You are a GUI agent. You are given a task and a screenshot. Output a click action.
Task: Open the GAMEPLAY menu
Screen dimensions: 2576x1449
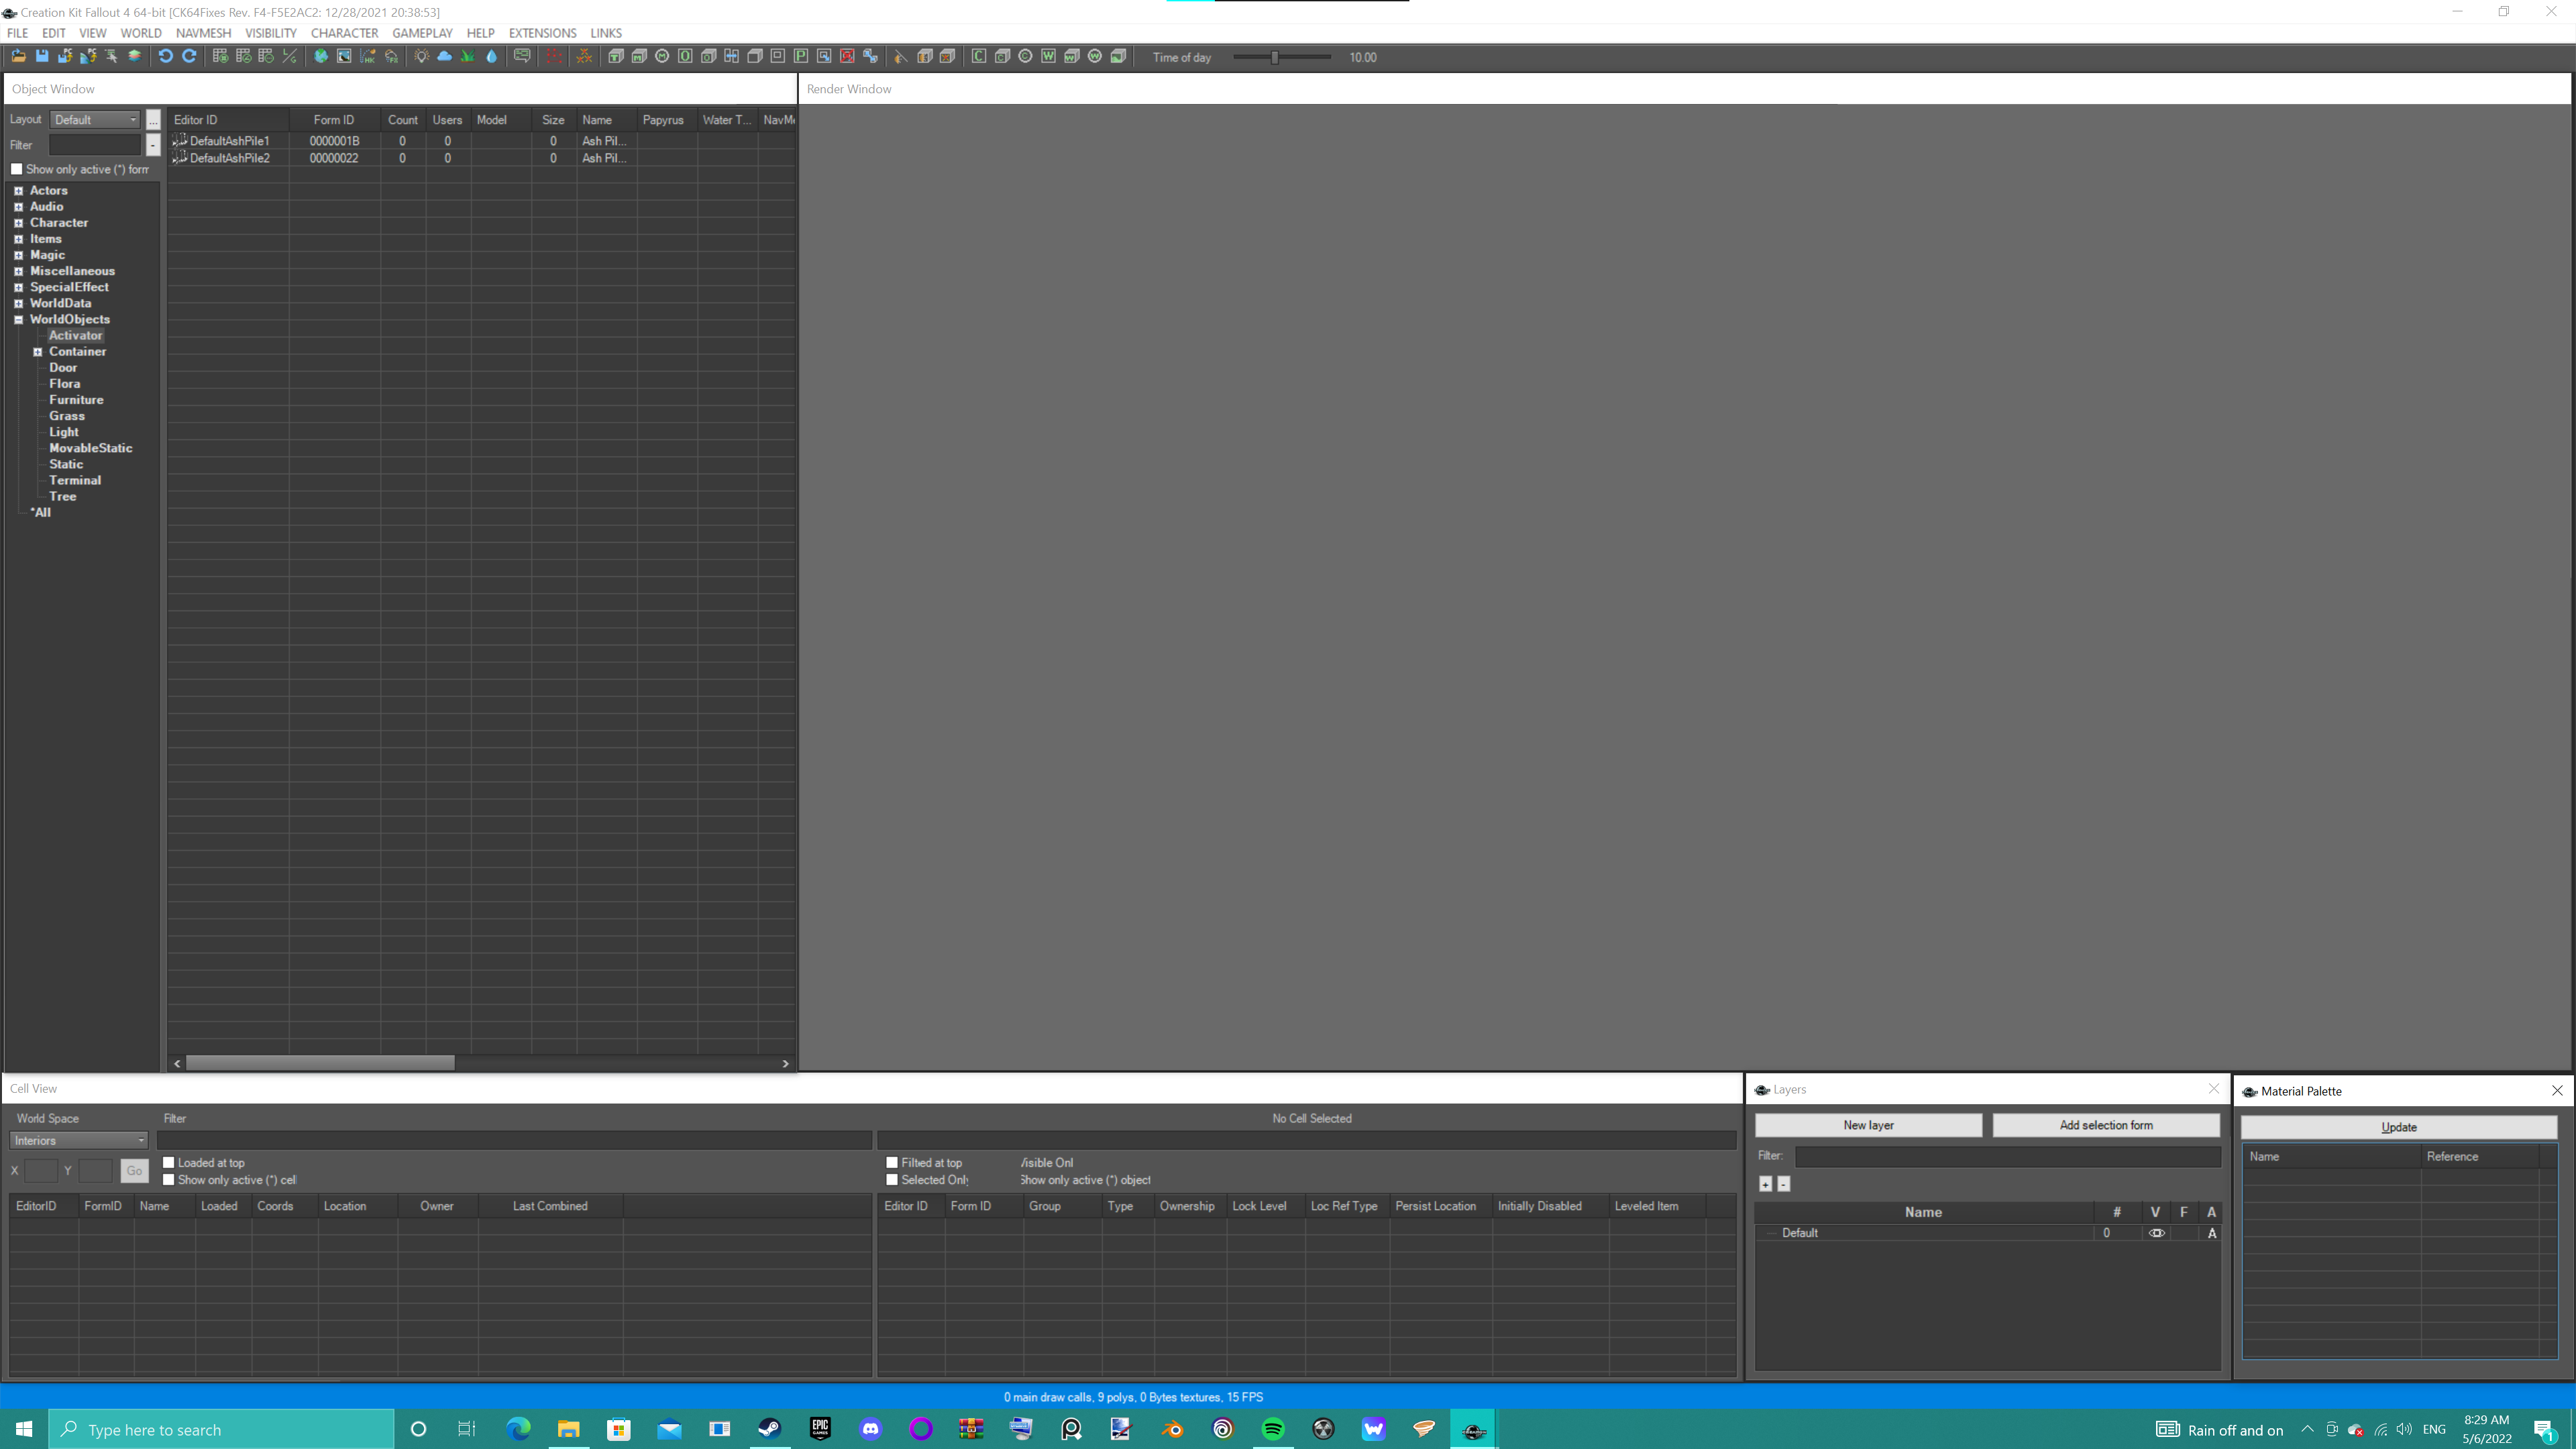(x=422, y=33)
